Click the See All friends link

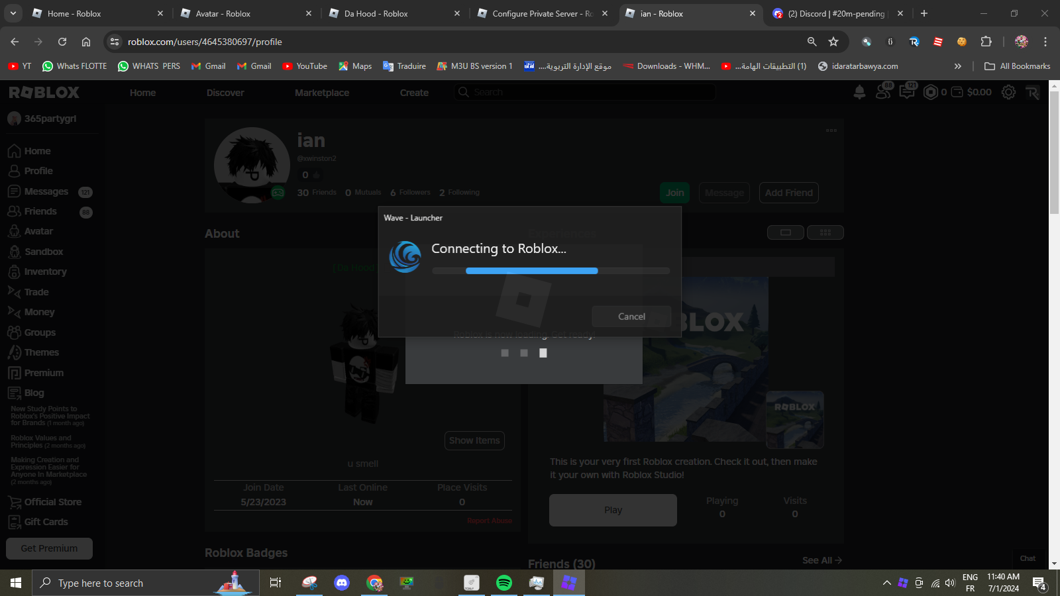pyautogui.click(x=821, y=560)
